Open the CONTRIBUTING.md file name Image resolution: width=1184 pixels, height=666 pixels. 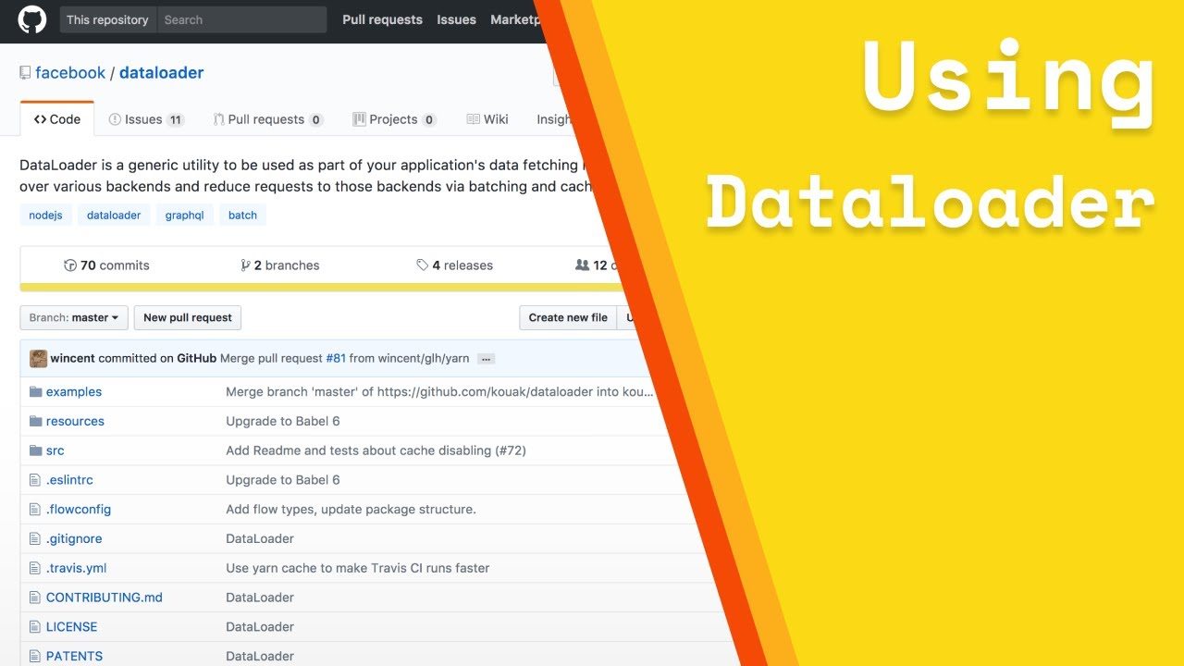point(105,598)
